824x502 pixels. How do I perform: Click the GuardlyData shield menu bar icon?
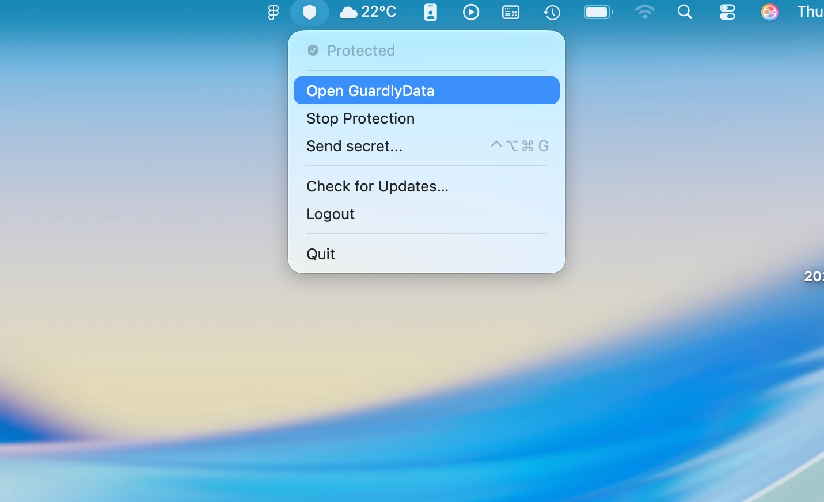[310, 12]
